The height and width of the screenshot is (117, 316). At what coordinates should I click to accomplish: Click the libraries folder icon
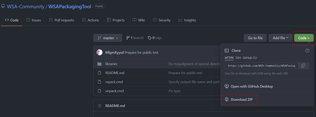[100, 64]
